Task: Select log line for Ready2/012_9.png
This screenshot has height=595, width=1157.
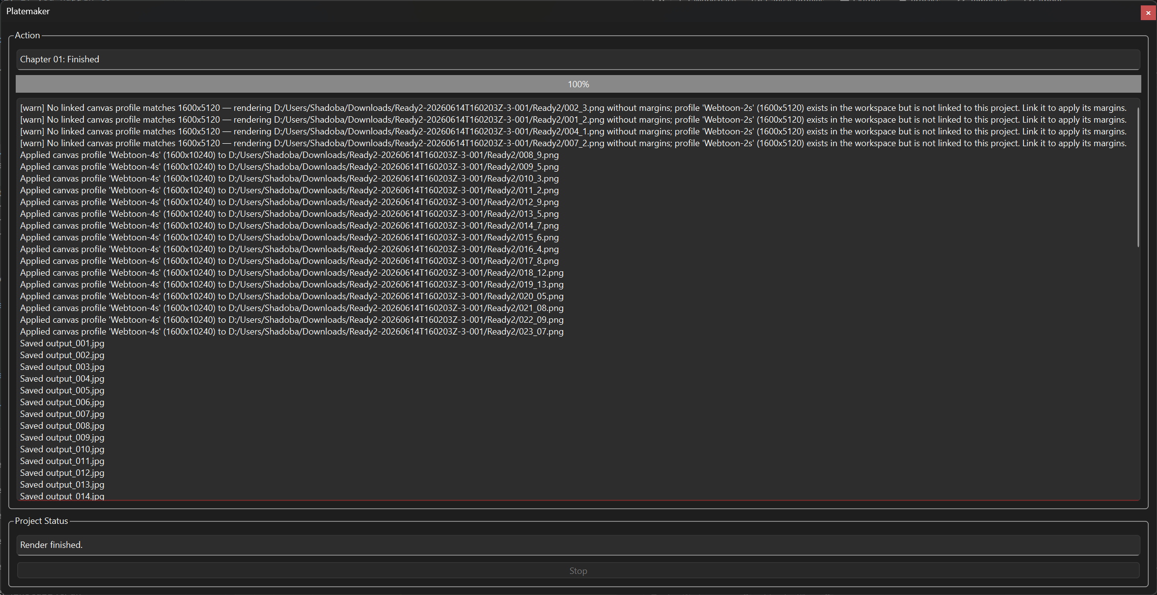Action: pyautogui.click(x=289, y=202)
